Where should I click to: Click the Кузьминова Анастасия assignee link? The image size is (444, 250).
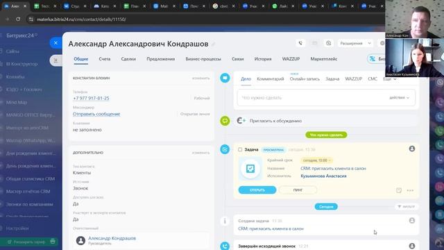(323, 176)
